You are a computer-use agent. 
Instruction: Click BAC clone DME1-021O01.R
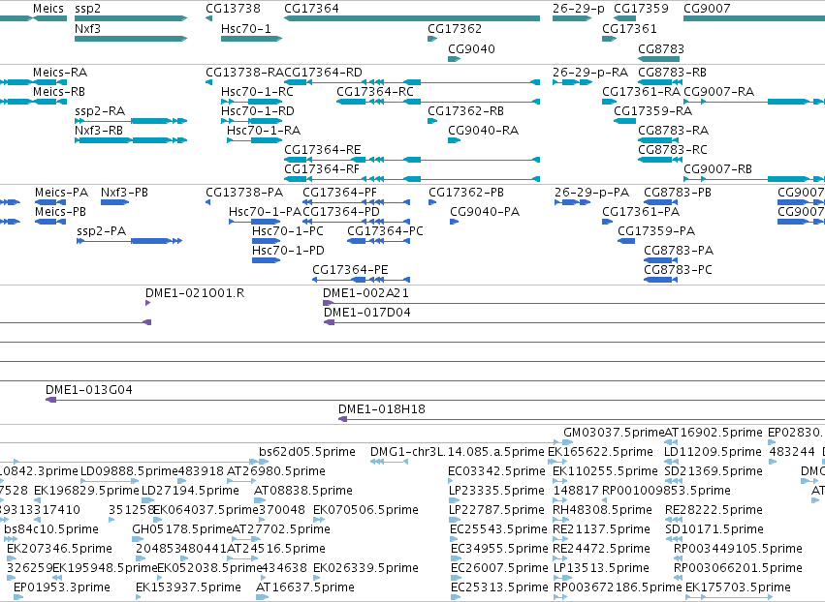tap(195, 293)
